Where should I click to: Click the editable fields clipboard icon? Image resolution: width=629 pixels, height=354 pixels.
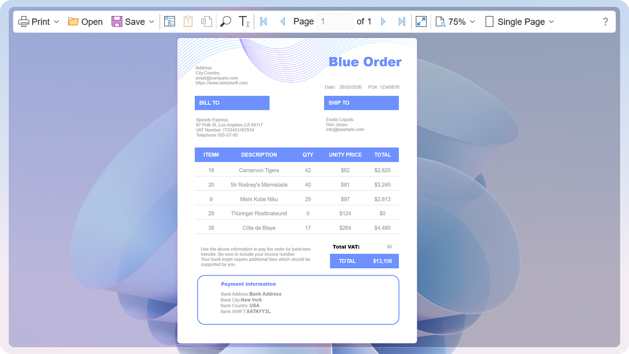(x=188, y=21)
